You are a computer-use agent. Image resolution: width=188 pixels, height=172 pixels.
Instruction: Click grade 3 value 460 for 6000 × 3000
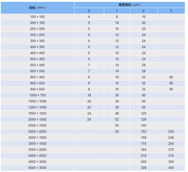pos(171,168)
